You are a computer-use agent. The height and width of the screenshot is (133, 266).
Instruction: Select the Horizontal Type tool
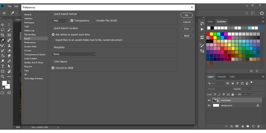coord(2,66)
